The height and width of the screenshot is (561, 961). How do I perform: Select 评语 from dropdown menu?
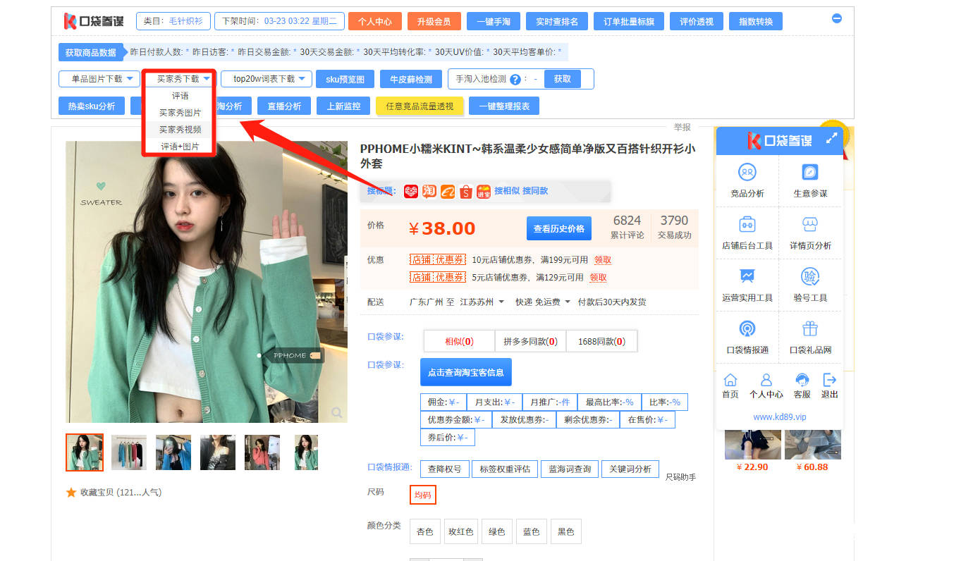tap(180, 96)
